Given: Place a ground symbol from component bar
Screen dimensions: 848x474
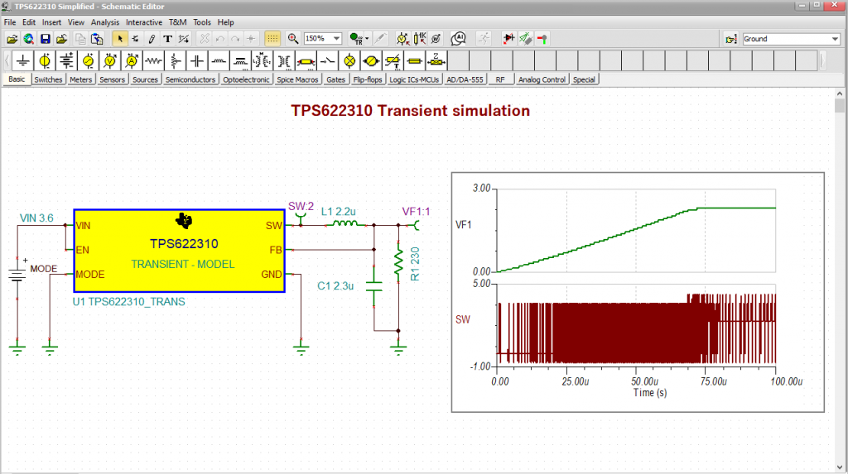Looking at the screenshot, I should pos(23,61).
